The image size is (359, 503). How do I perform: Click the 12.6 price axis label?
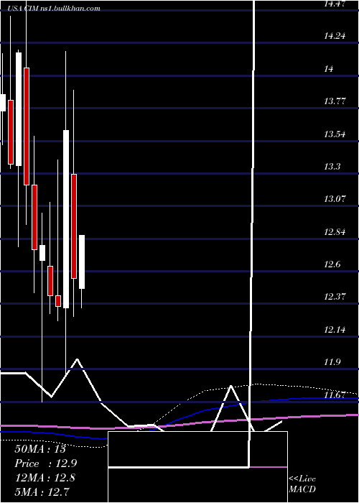pyautogui.click(x=332, y=264)
